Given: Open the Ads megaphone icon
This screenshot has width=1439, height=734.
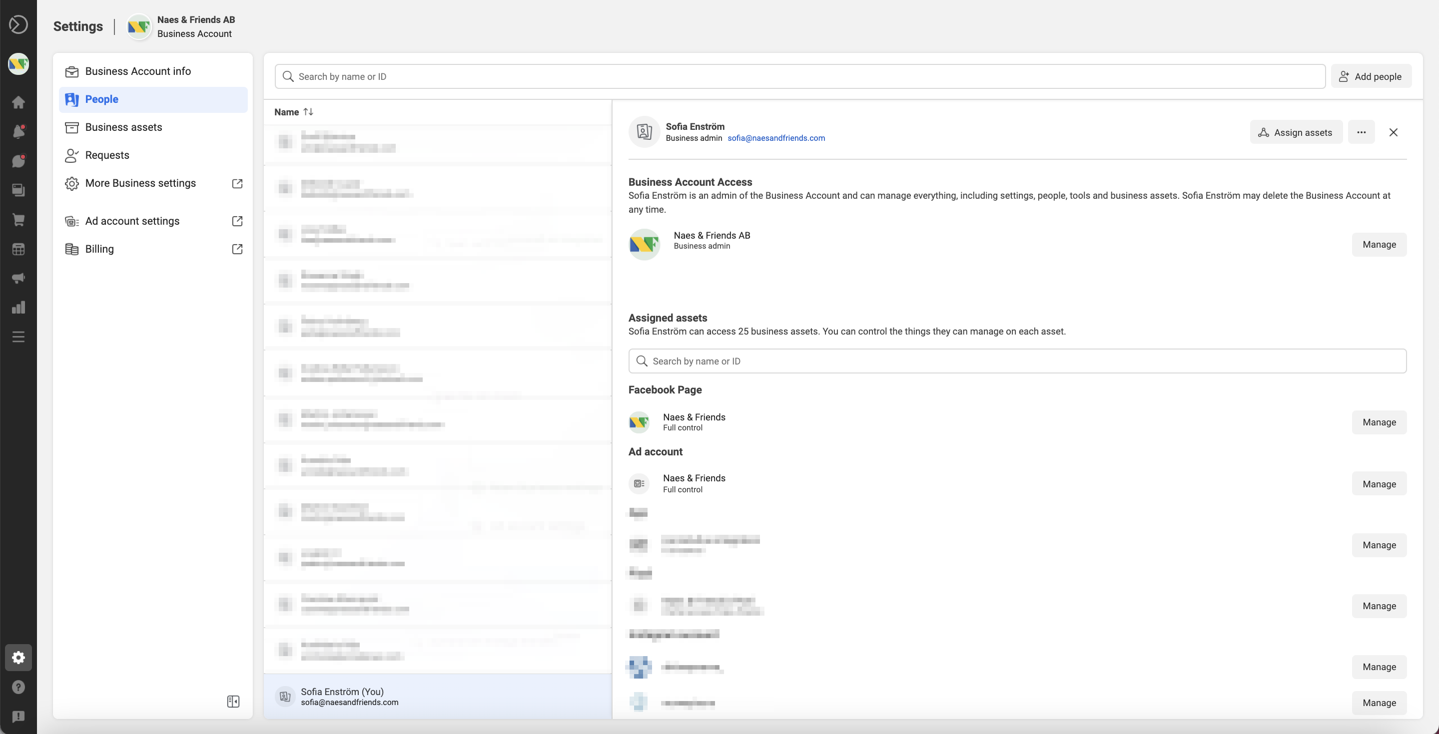Looking at the screenshot, I should tap(18, 278).
